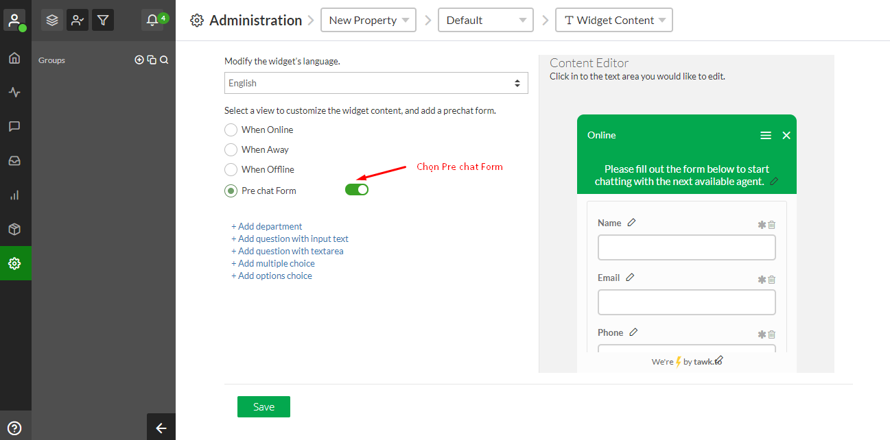
Task: Delete the Name field trash icon
Action: click(771, 225)
